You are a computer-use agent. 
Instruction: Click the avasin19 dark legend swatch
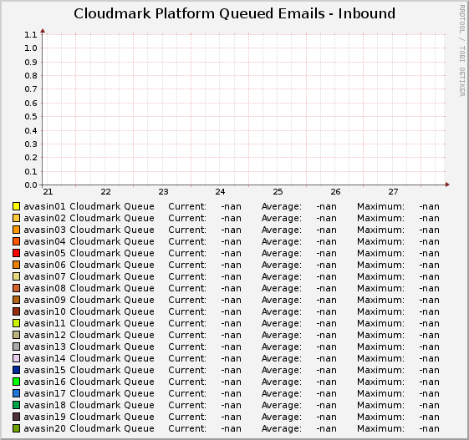tap(16, 417)
